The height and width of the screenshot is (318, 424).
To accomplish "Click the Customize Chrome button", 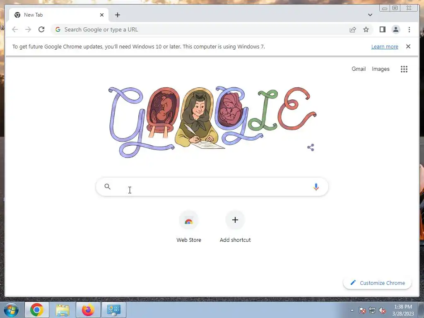I will point(378,283).
